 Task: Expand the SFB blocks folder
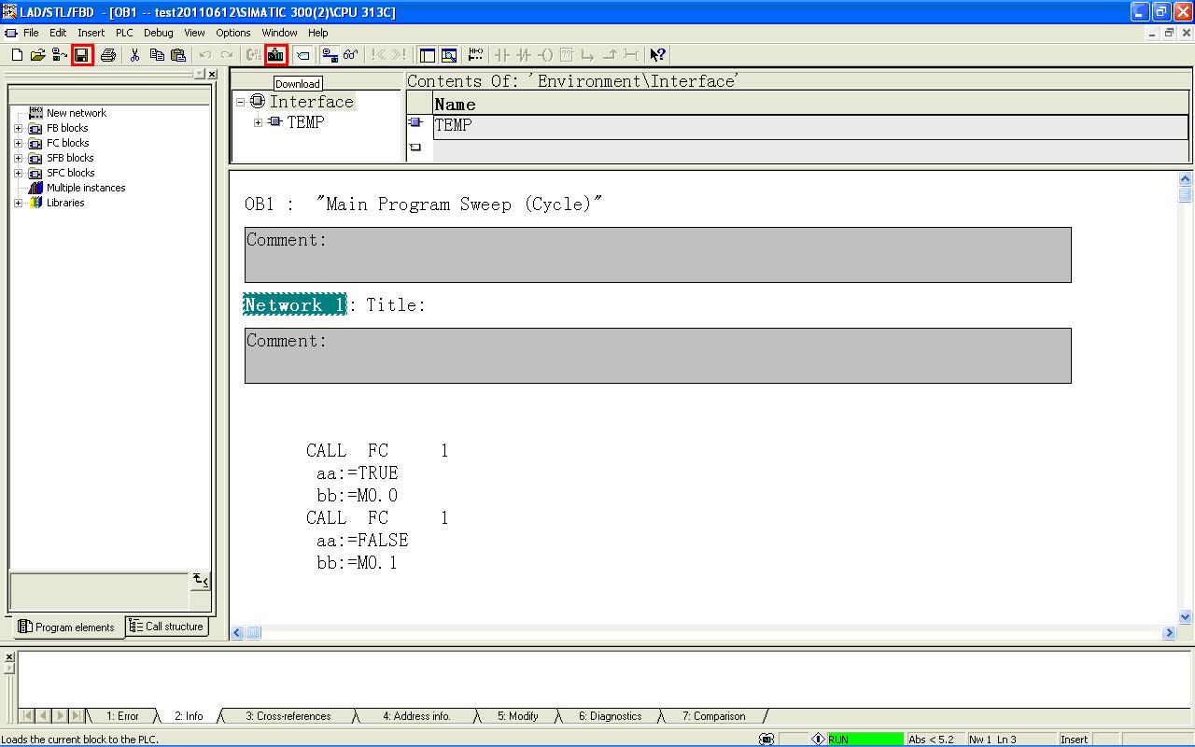[18, 159]
